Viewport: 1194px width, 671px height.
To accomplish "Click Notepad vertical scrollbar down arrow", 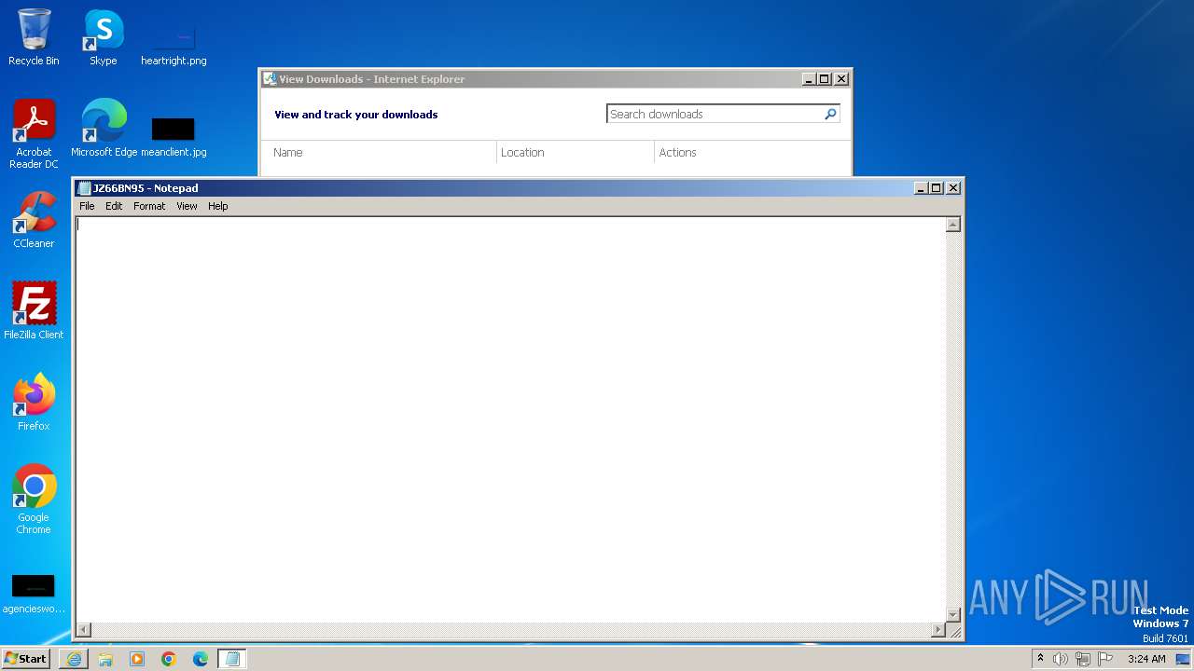I will click(952, 614).
